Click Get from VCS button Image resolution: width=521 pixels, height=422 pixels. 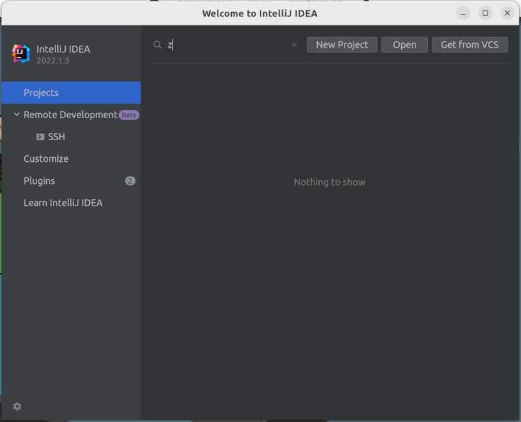pyautogui.click(x=470, y=44)
